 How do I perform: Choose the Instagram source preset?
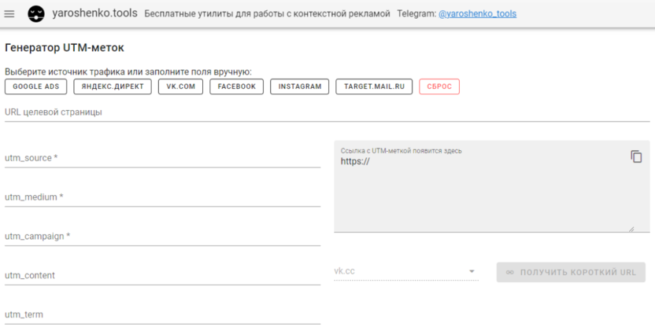pyautogui.click(x=300, y=86)
